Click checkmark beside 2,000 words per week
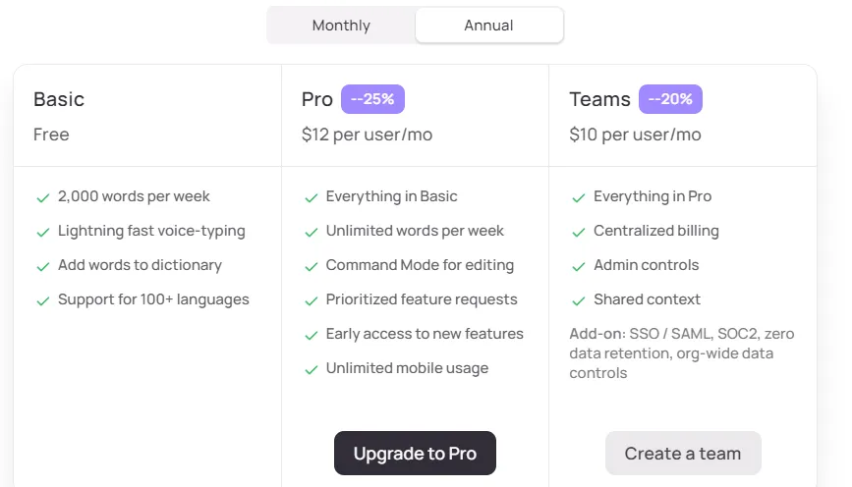Viewport: 852px width, 487px height. [43, 198]
